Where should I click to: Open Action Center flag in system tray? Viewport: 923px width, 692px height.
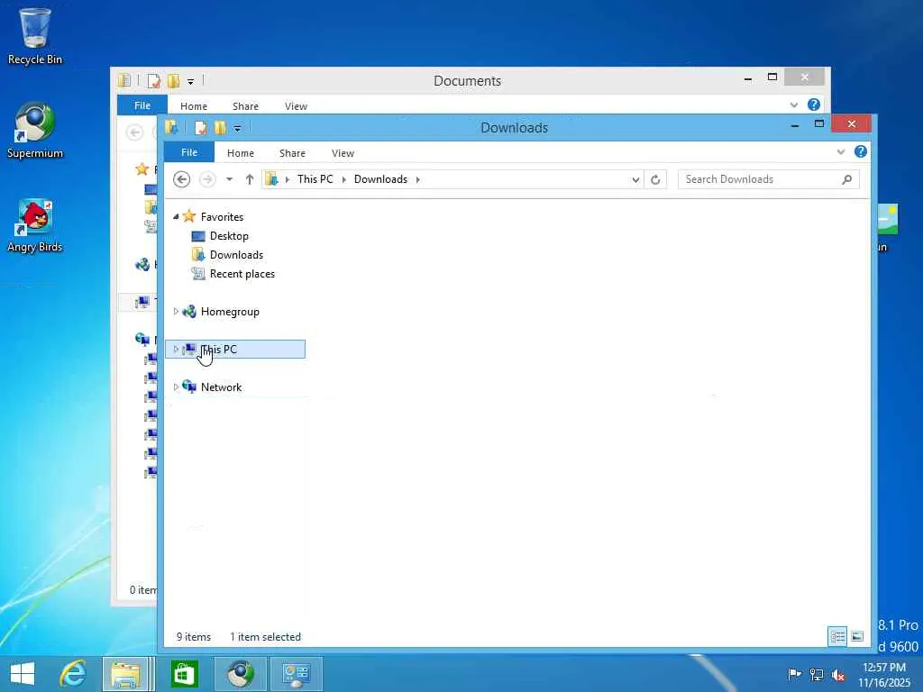click(794, 674)
